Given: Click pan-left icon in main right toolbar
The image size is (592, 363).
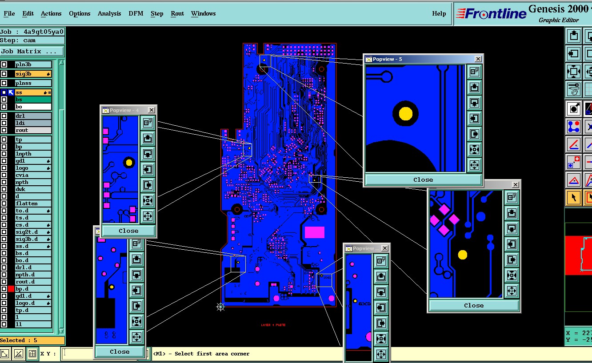Looking at the screenshot, I should pos(574,54).
